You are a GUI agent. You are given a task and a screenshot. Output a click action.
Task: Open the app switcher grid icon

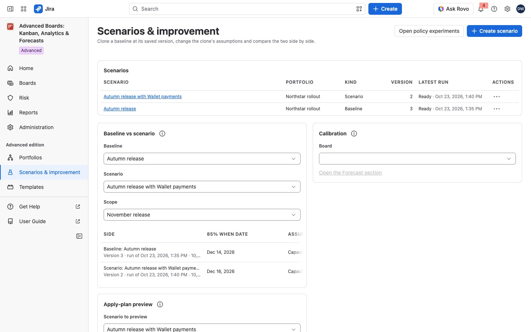(x=24, y=9)
